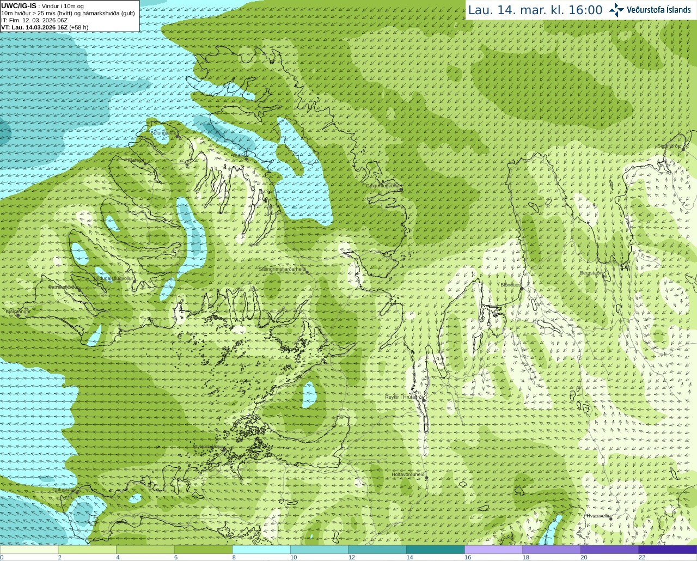The image size is (697, 561).
Task: Click the 4–6 m/s green legend swatch
Action: pos(145,550)
